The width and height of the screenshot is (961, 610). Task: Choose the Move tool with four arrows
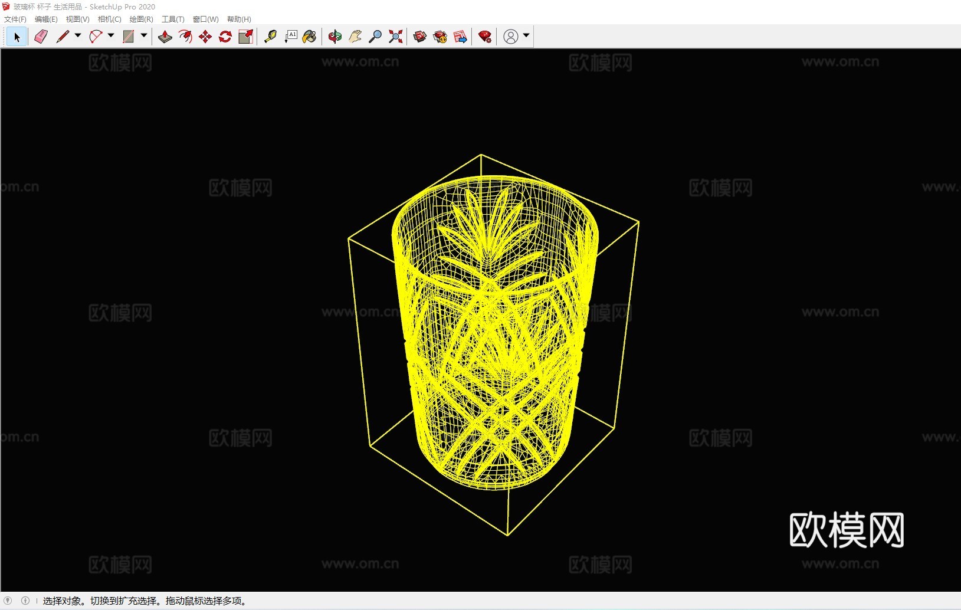(x=205, y=37)
